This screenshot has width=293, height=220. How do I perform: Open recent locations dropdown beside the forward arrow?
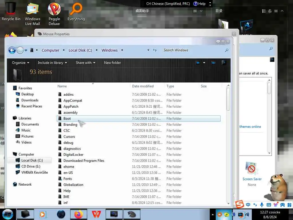tap(26, 50)
